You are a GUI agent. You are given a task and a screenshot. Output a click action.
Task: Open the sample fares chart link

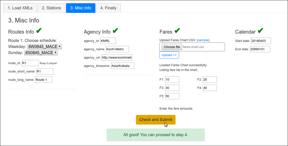click(x=203, y=40)
